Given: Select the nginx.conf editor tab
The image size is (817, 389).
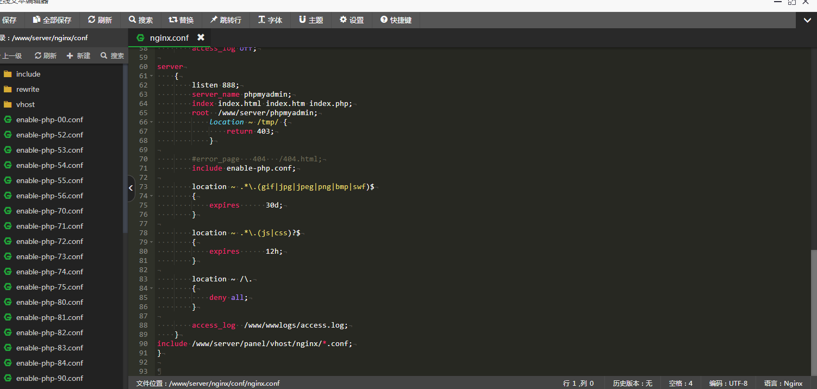Looking at the screenshot, I should click(x=170, y=37).
